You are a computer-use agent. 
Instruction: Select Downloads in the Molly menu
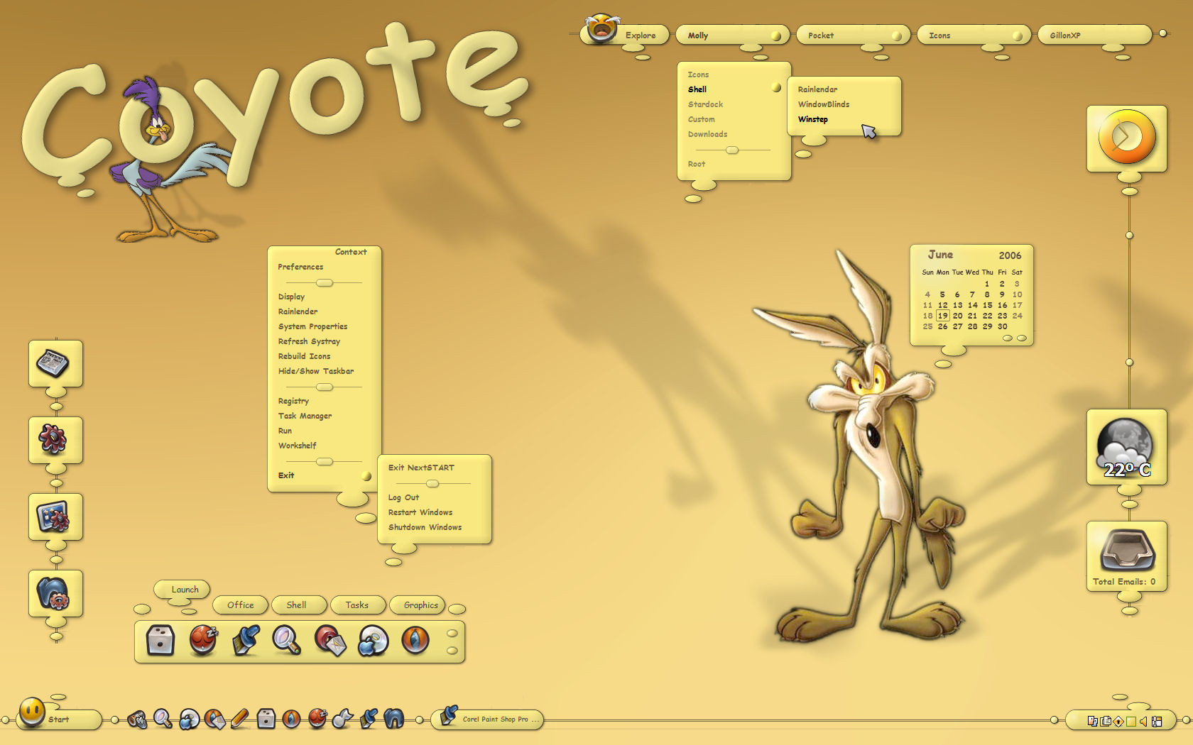[x=707, y=134]
